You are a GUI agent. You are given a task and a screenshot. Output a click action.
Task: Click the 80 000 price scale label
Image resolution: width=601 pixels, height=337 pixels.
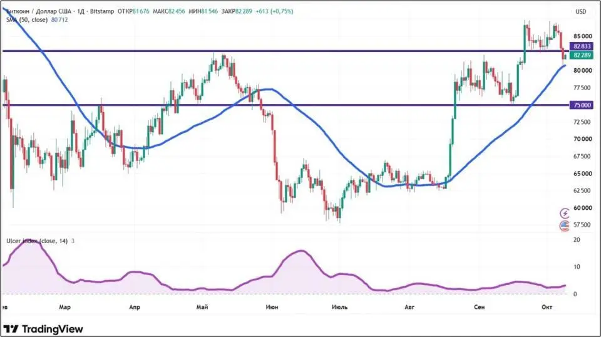pyautogui.click(x=583, y=71)
